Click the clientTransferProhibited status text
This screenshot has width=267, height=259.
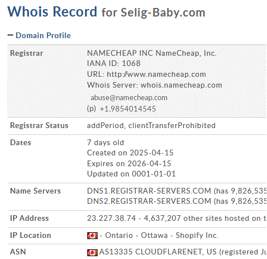click(172, 126)
